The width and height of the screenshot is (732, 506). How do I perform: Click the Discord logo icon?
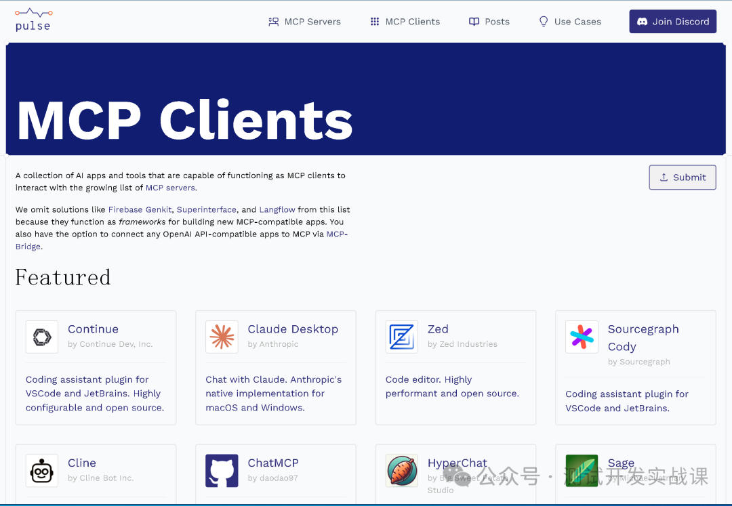point(642,22)
